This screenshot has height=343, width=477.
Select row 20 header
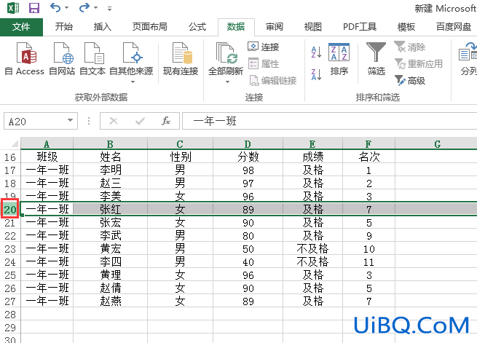point(10,209)
